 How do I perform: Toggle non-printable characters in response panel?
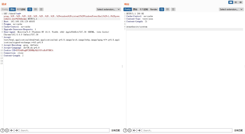point(167,9)
